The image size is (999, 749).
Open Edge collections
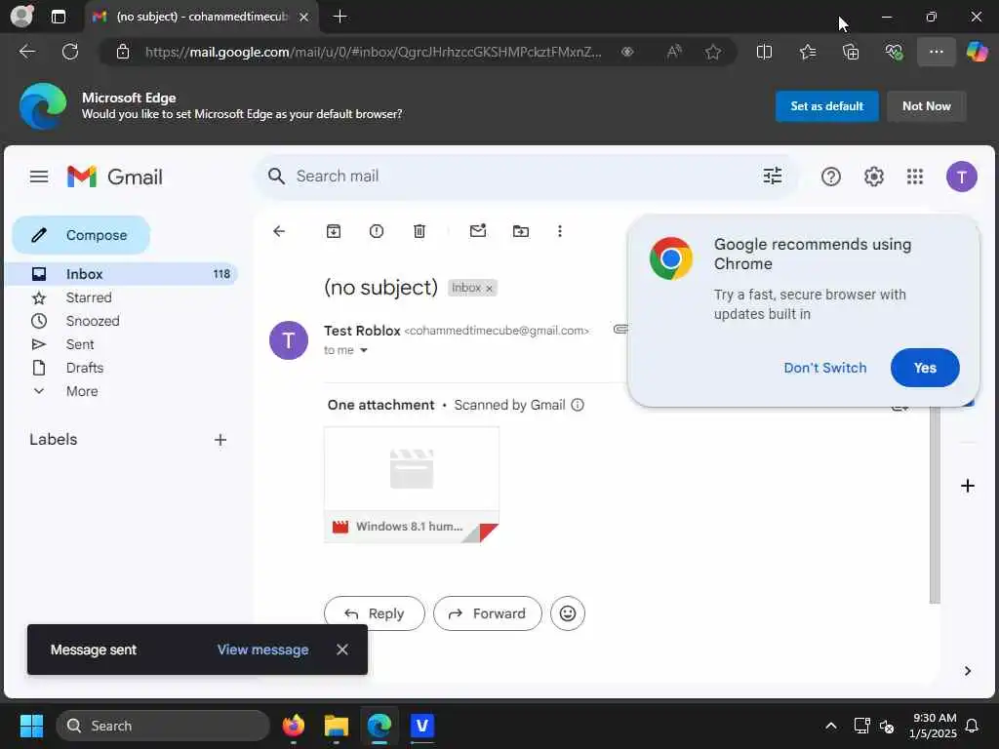point(851,52)
